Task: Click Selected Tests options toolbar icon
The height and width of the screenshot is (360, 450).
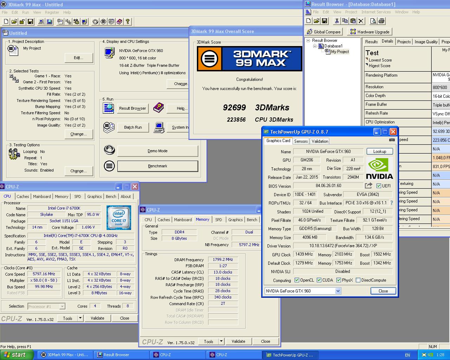Action: click(x=68, y=21)
